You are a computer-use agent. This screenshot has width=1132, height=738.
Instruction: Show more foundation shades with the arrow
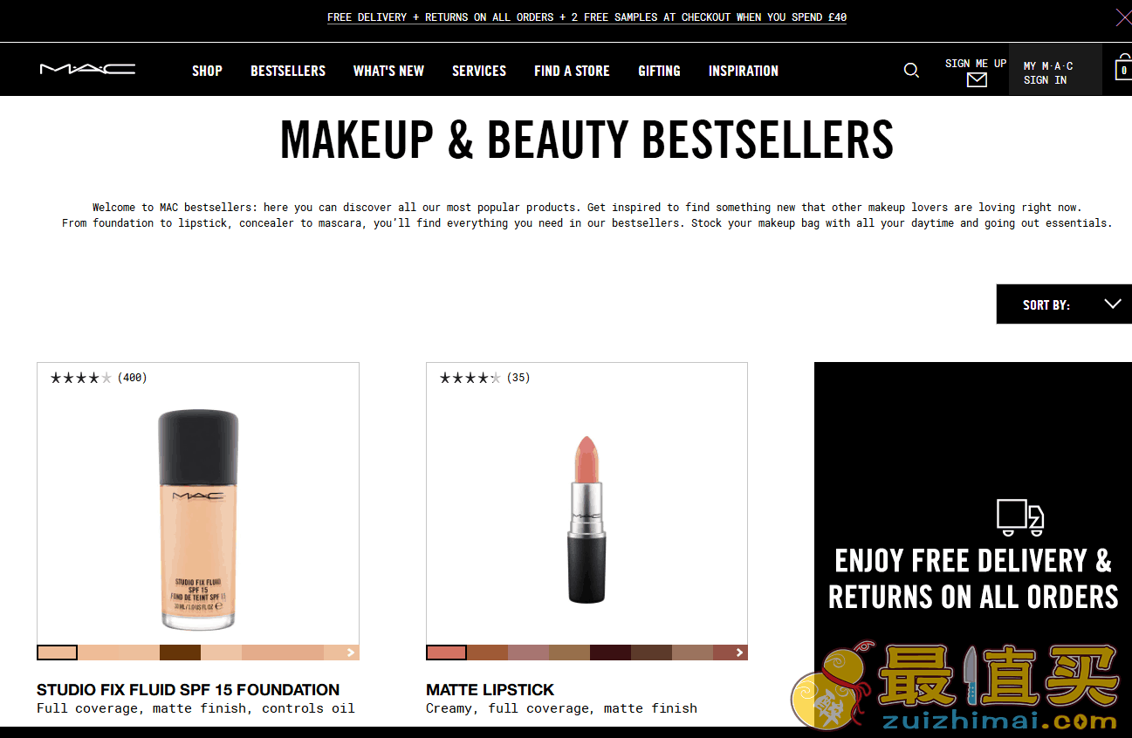(x=351, y=653)
